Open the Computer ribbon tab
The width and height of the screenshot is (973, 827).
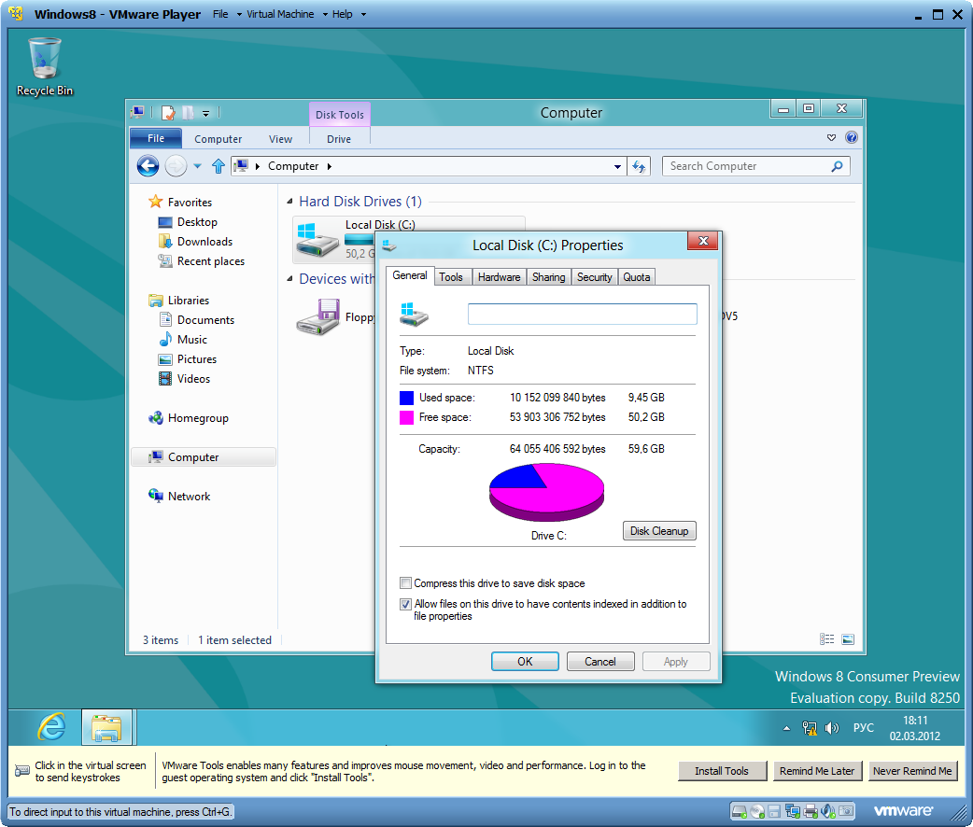(218, 139)
